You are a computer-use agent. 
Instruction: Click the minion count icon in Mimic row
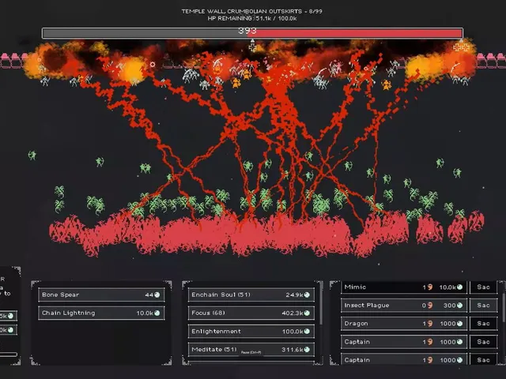coord(430,287)
